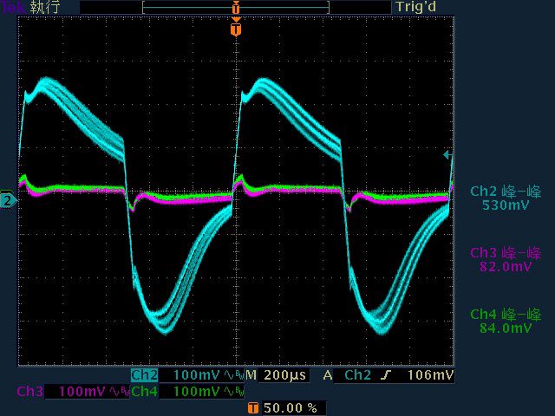Toggle the Ch4 channel label
The image size is (555, 416).
click(144, 392)
